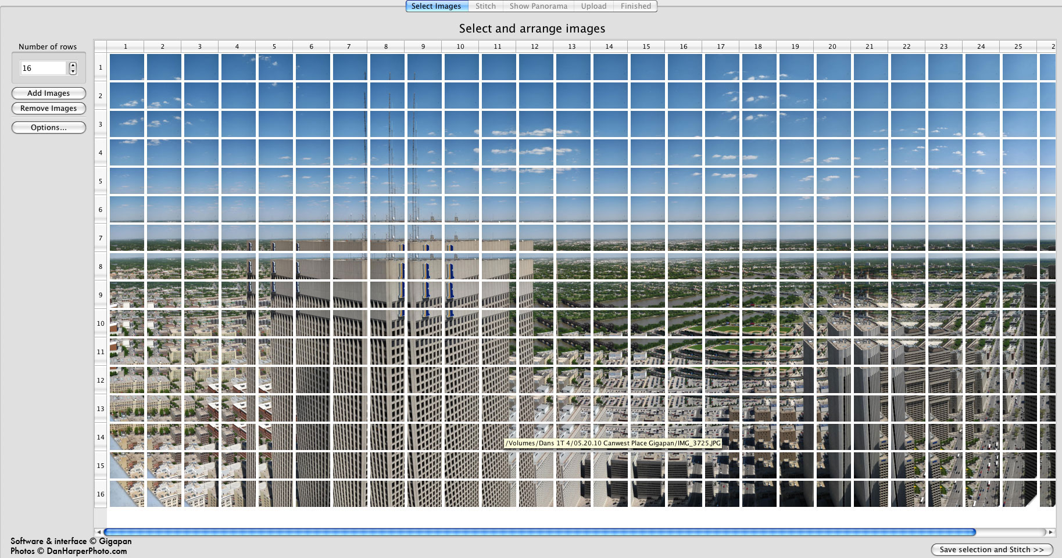Viewport: 1062px width, 558px height.
Task: Go to the Upload tab
Action: pos(593,6)
